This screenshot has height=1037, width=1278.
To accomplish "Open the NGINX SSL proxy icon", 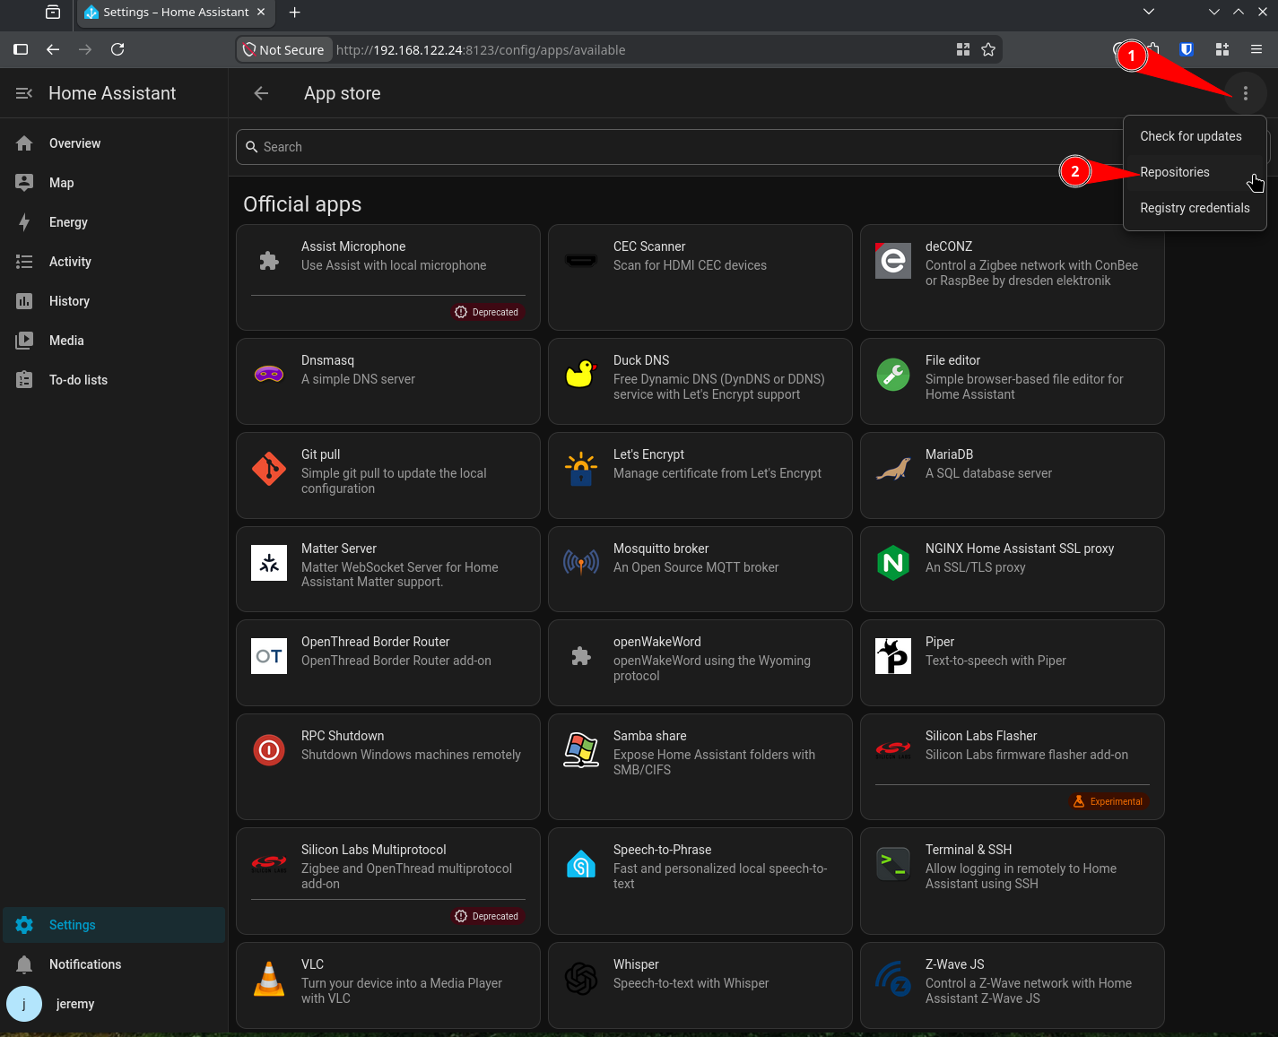I will pos(893,563).
